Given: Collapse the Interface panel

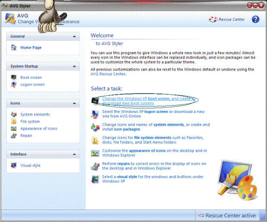Looking at the screenshot, I should (74, 154).
